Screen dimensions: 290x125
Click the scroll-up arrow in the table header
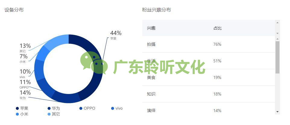coord(277,23)
